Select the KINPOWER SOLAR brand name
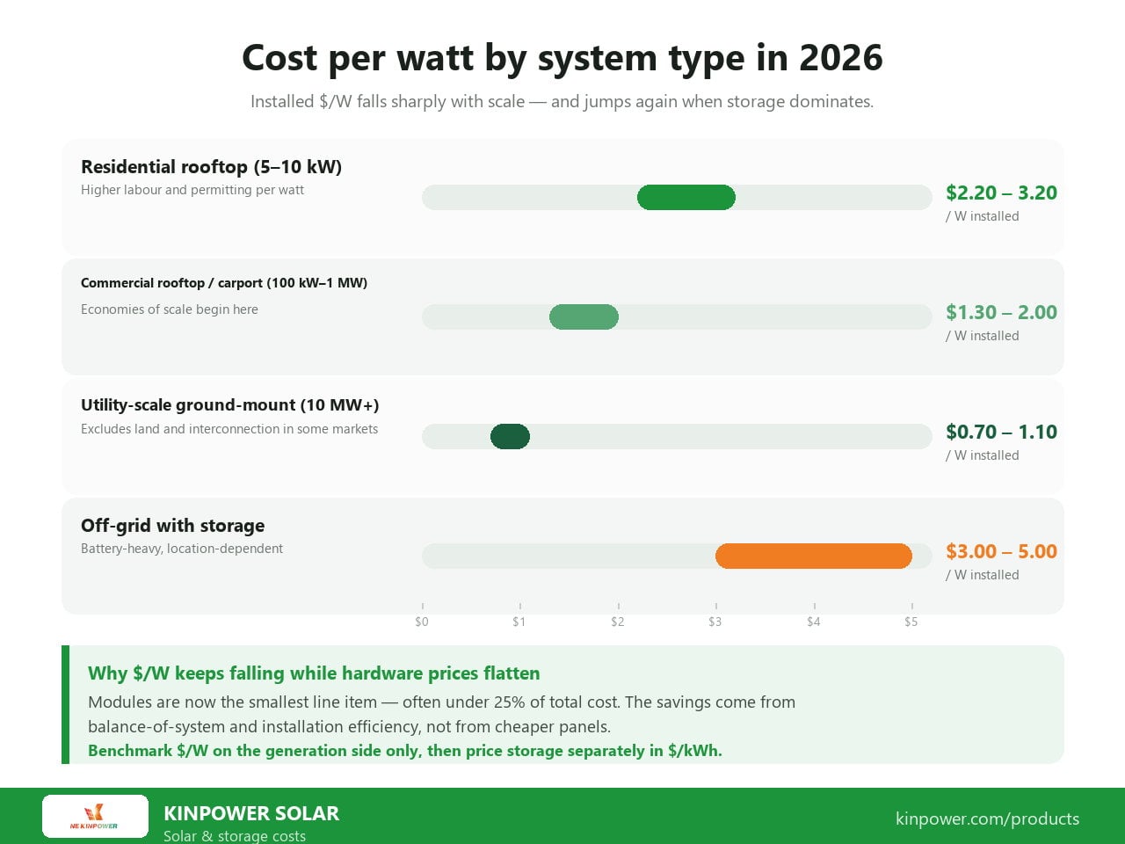The image size is (1125, 844). [x=251, y=813]
